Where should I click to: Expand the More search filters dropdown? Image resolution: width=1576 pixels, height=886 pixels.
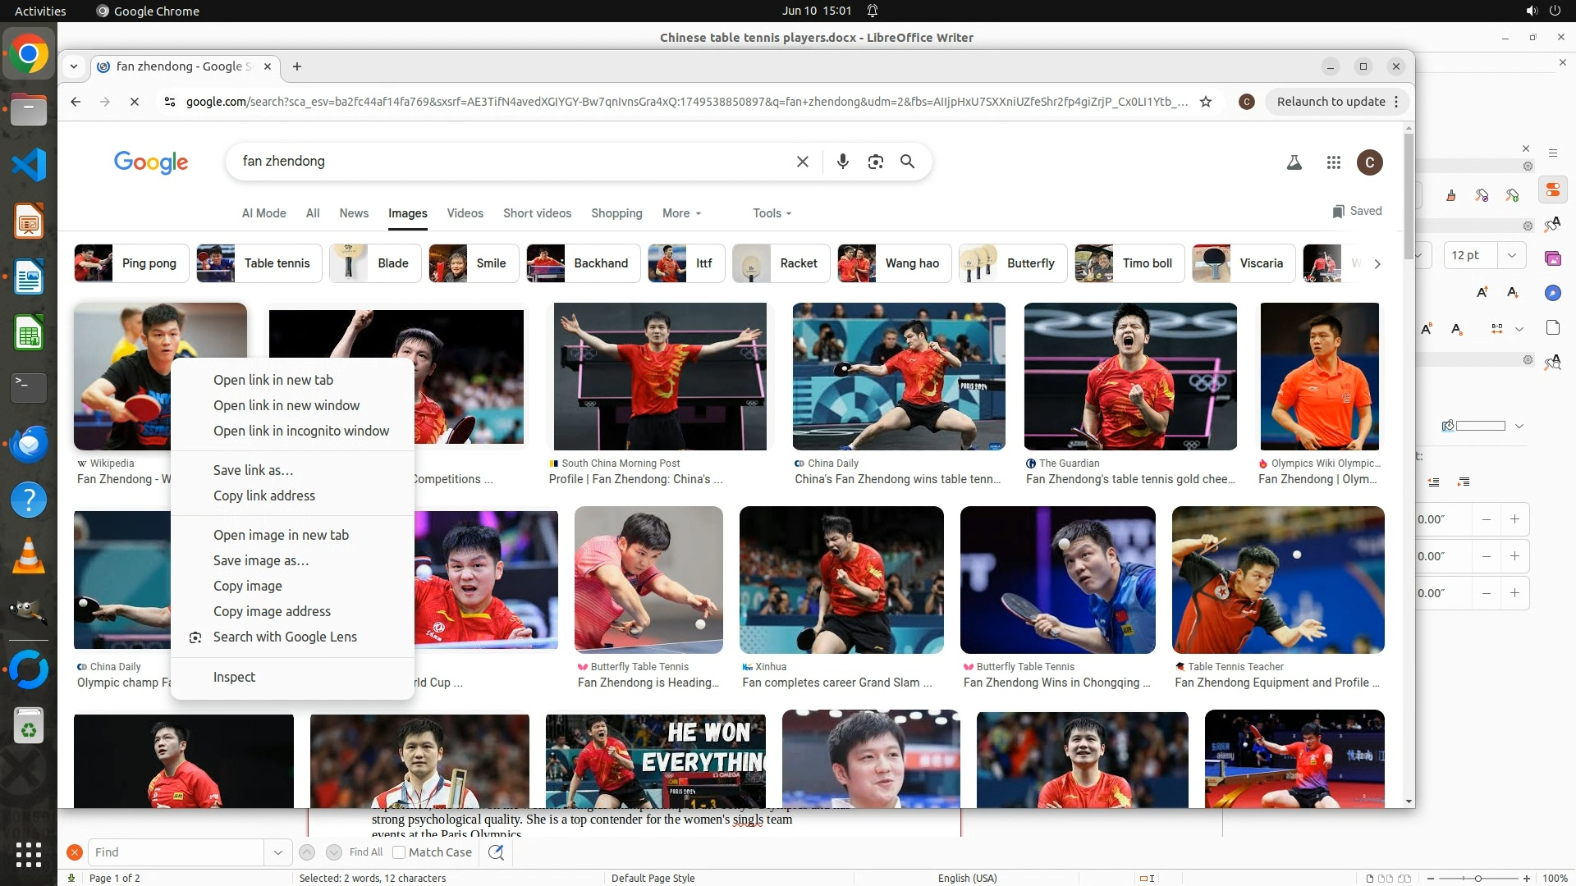(x=681, y=213)
